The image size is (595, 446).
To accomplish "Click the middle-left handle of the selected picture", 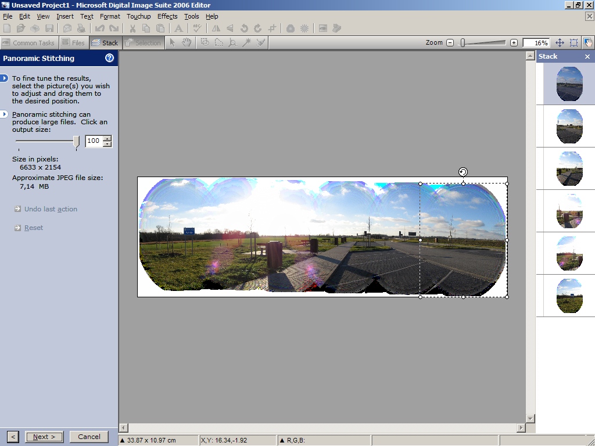I will 420,240.
